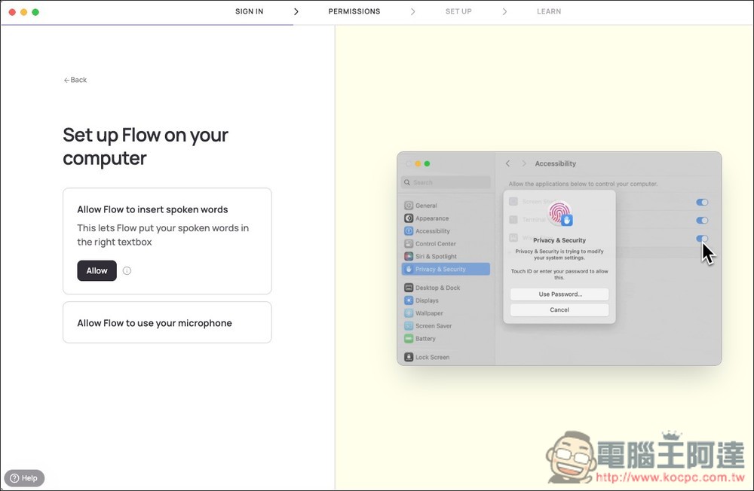Click the Back link
The height and width of the screenshot is (491, 754).
pos(75,80)
